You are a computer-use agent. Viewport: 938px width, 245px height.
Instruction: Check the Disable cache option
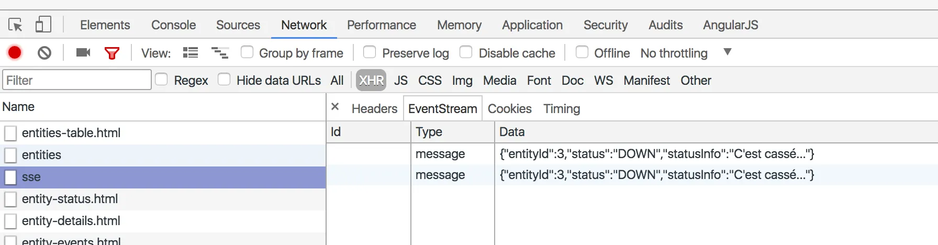pos(466,52)
